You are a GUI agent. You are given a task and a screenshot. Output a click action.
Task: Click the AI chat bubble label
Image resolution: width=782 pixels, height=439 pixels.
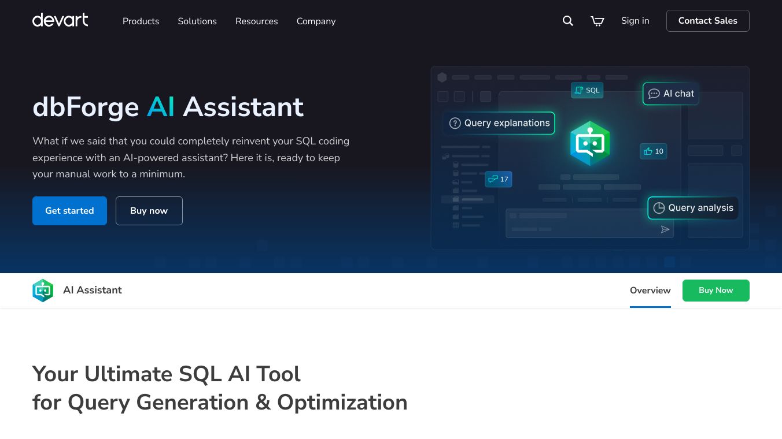tap(670, 94)
